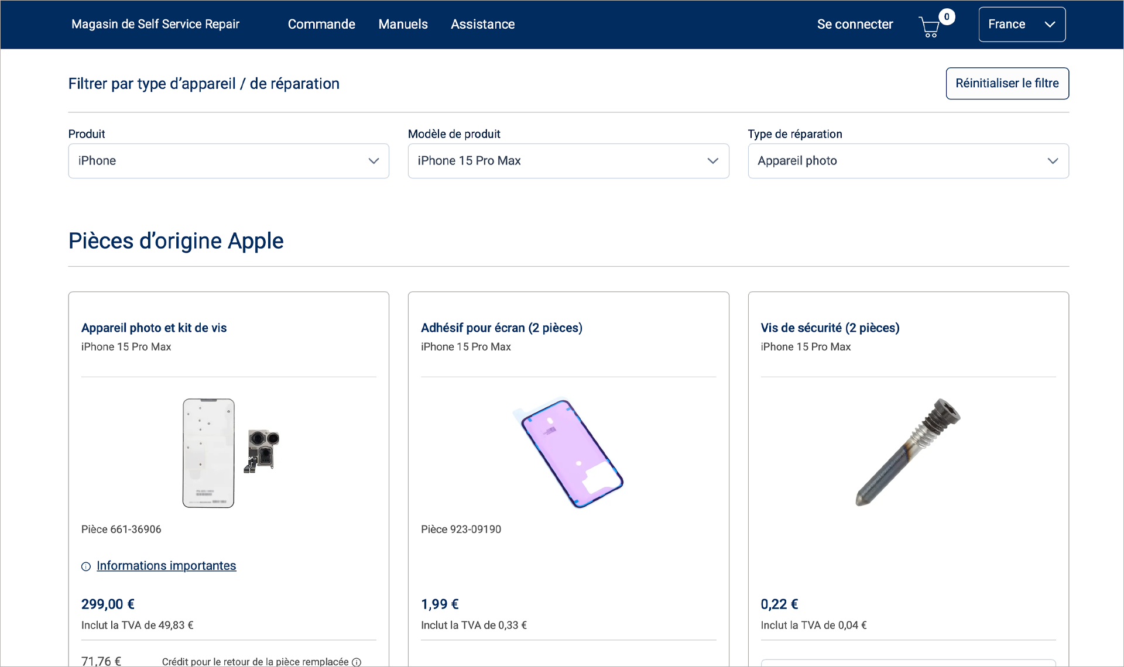Open the Informations importantes link

tap(166, 566)
